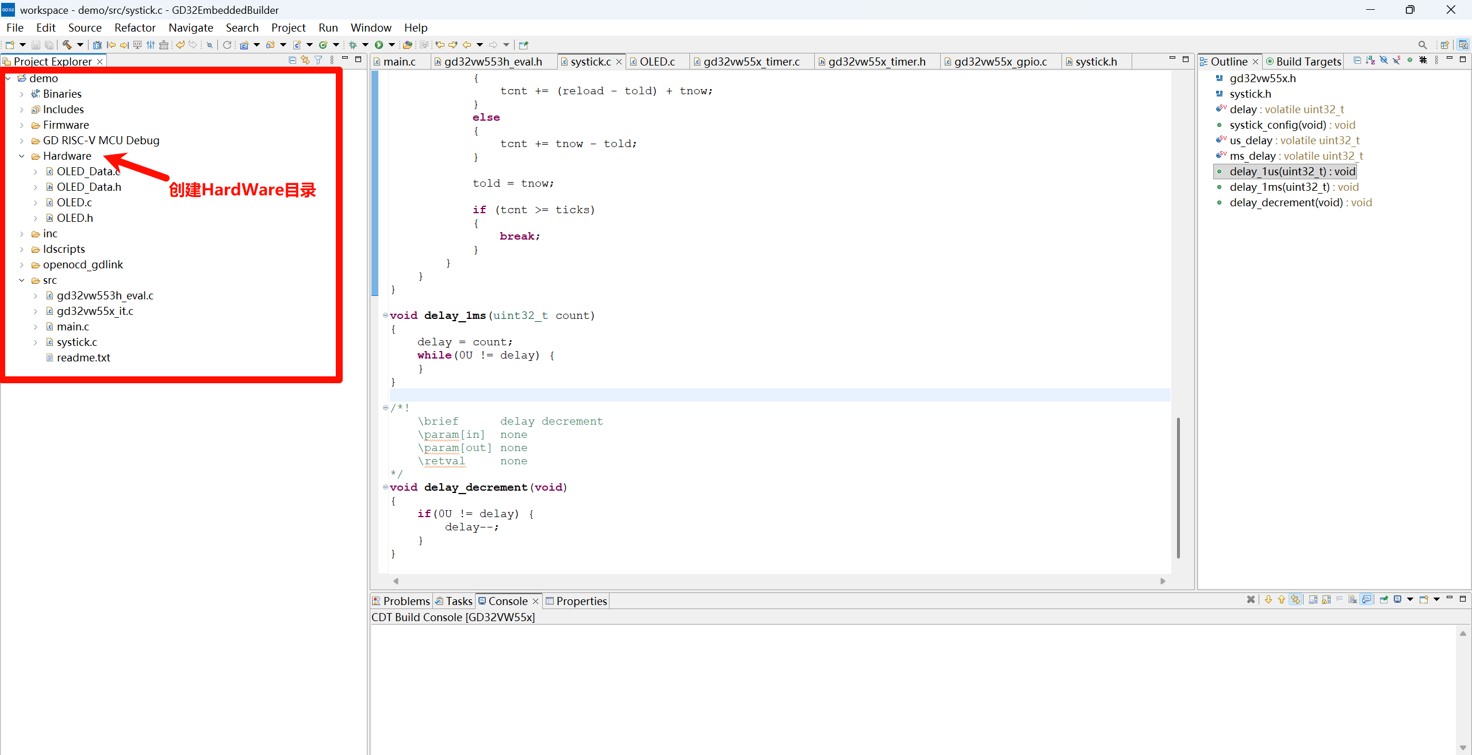Open dropdown arrow next to Run button

click(x=392, y=45)
